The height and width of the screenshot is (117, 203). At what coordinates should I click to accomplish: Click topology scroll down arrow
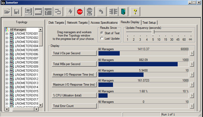41,105
